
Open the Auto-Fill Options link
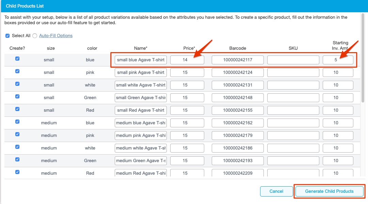[56, 36]
